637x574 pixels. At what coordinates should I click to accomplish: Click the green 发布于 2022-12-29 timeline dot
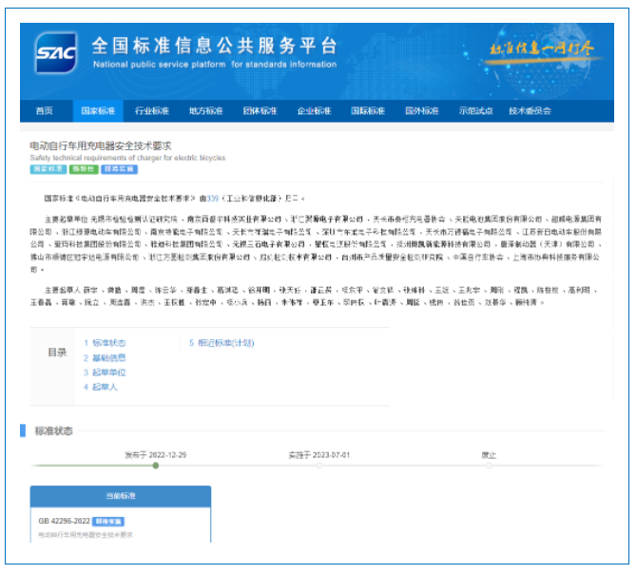click(x=156, y=466)
